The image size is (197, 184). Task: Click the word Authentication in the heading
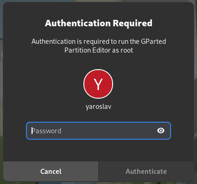click(x=78, y=23)
